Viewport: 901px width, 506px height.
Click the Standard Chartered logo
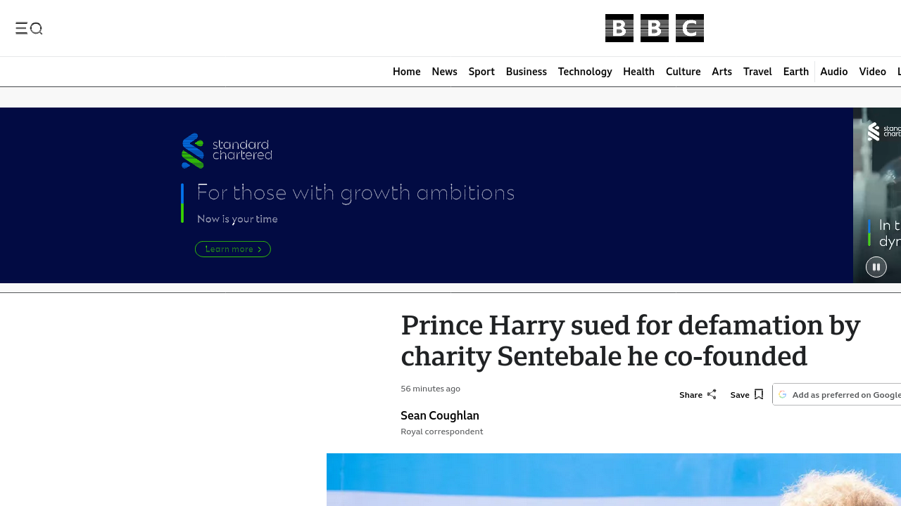[x=227, y=150]
